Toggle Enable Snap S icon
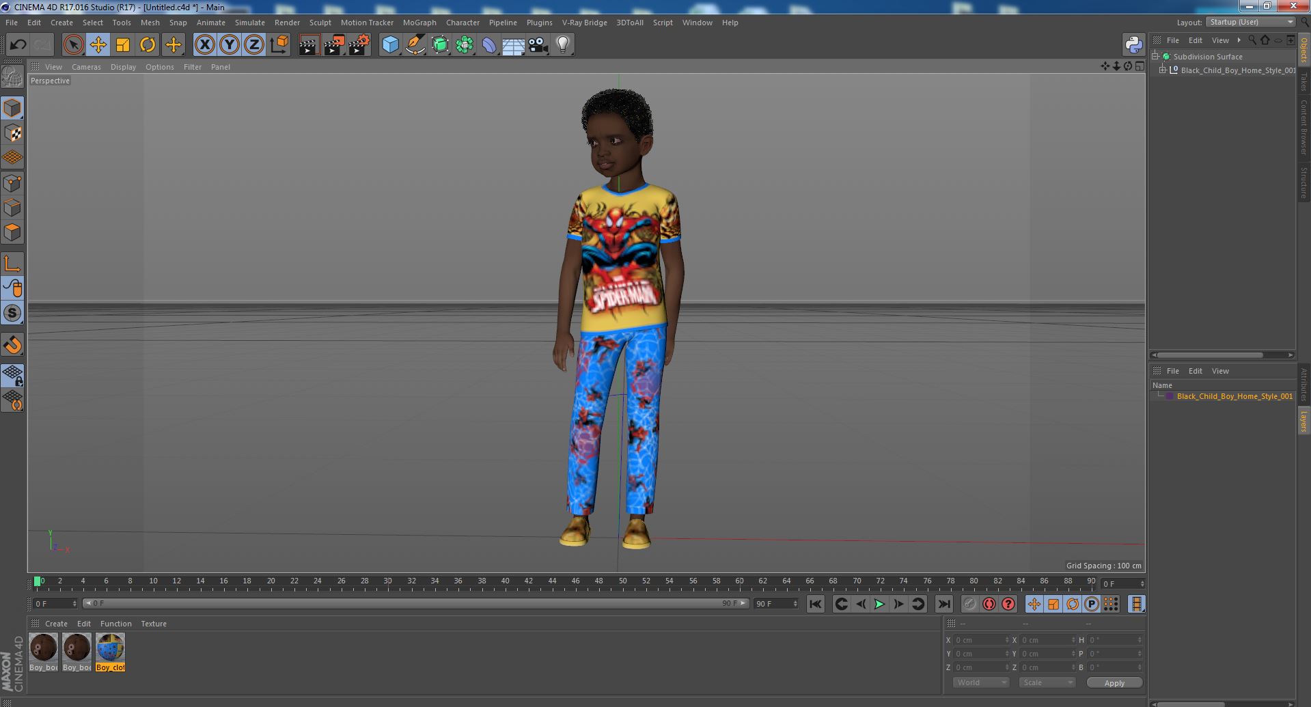 pos(12,313)
